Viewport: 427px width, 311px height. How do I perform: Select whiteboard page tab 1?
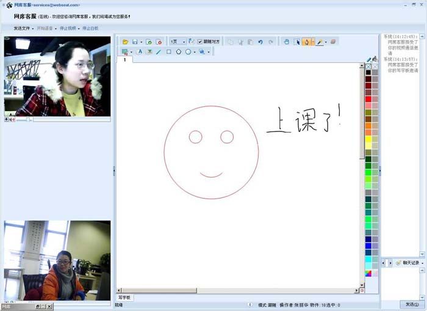point(124,59)
